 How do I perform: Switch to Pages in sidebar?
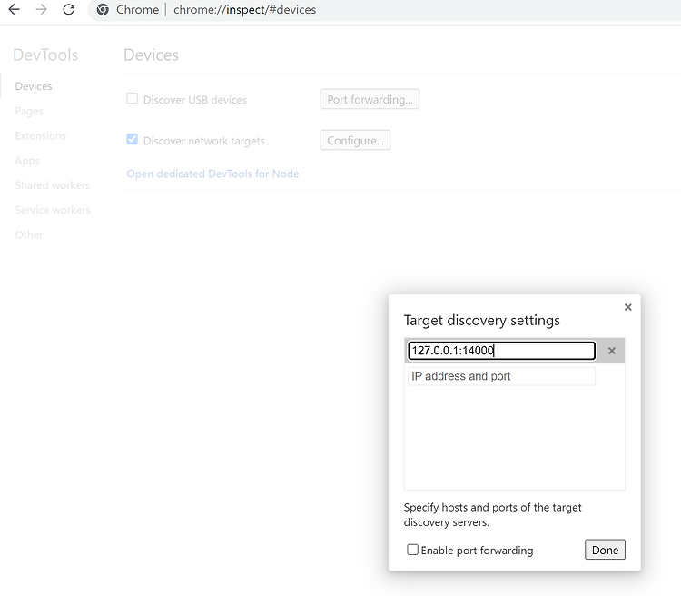[x=29, y=111]
